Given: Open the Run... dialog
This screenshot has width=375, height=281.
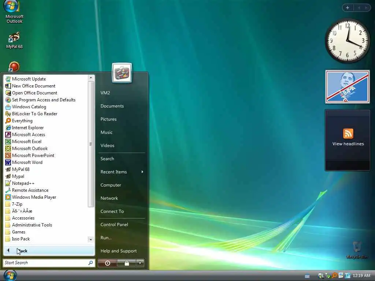Looking at the screenshot, I should 122,238.
